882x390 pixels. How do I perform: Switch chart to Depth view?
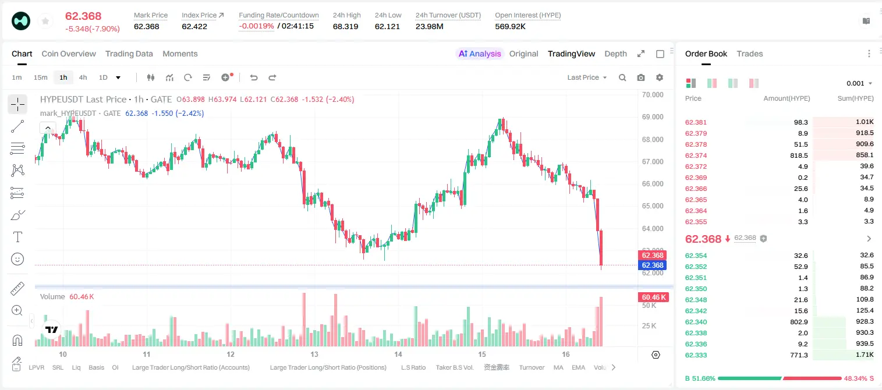[x=615, y=54]
